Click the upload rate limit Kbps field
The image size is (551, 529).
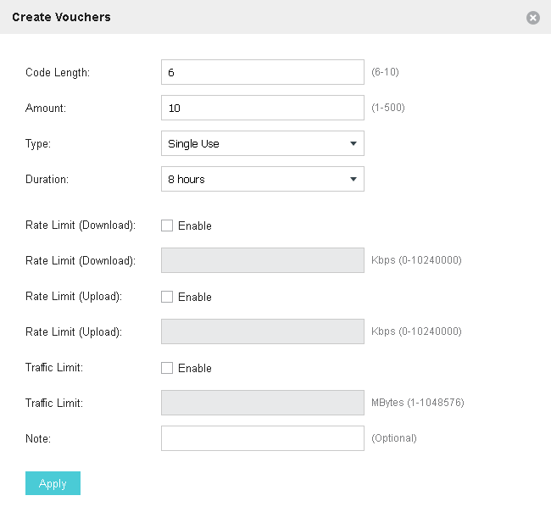[262, 331]
